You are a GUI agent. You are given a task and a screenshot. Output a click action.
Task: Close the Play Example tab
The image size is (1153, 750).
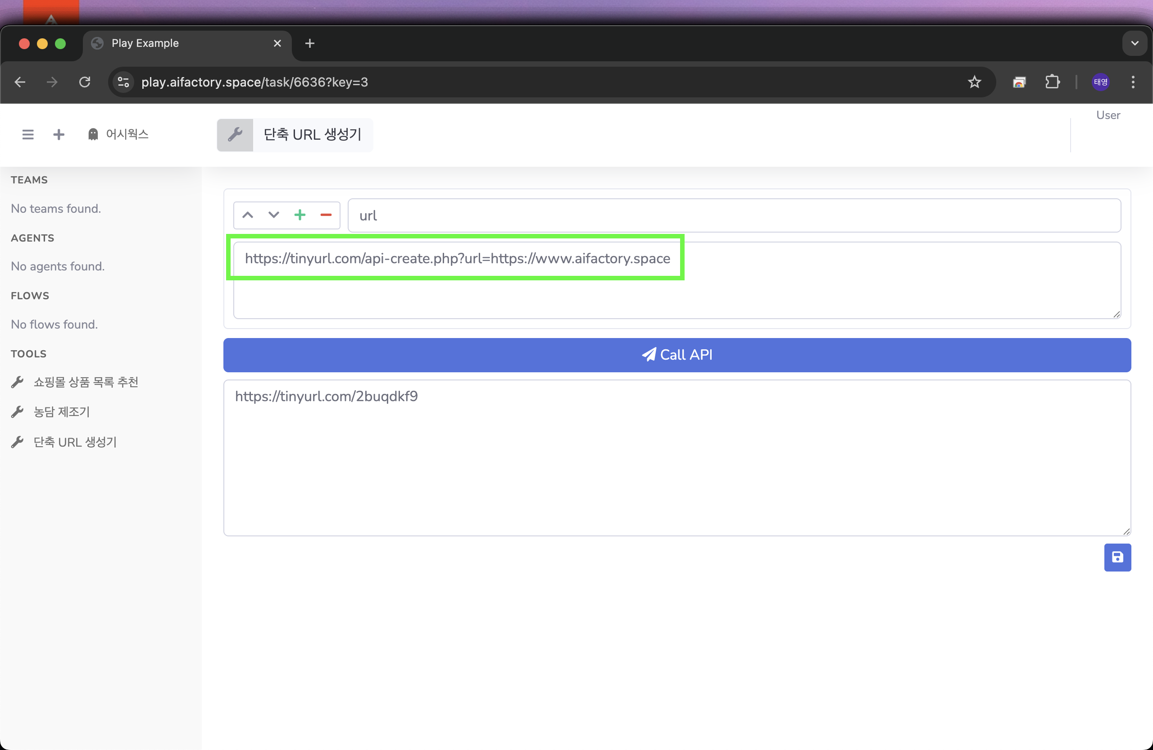coord(277,43)
